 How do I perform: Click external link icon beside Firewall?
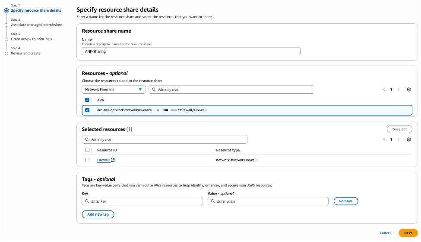113,160
